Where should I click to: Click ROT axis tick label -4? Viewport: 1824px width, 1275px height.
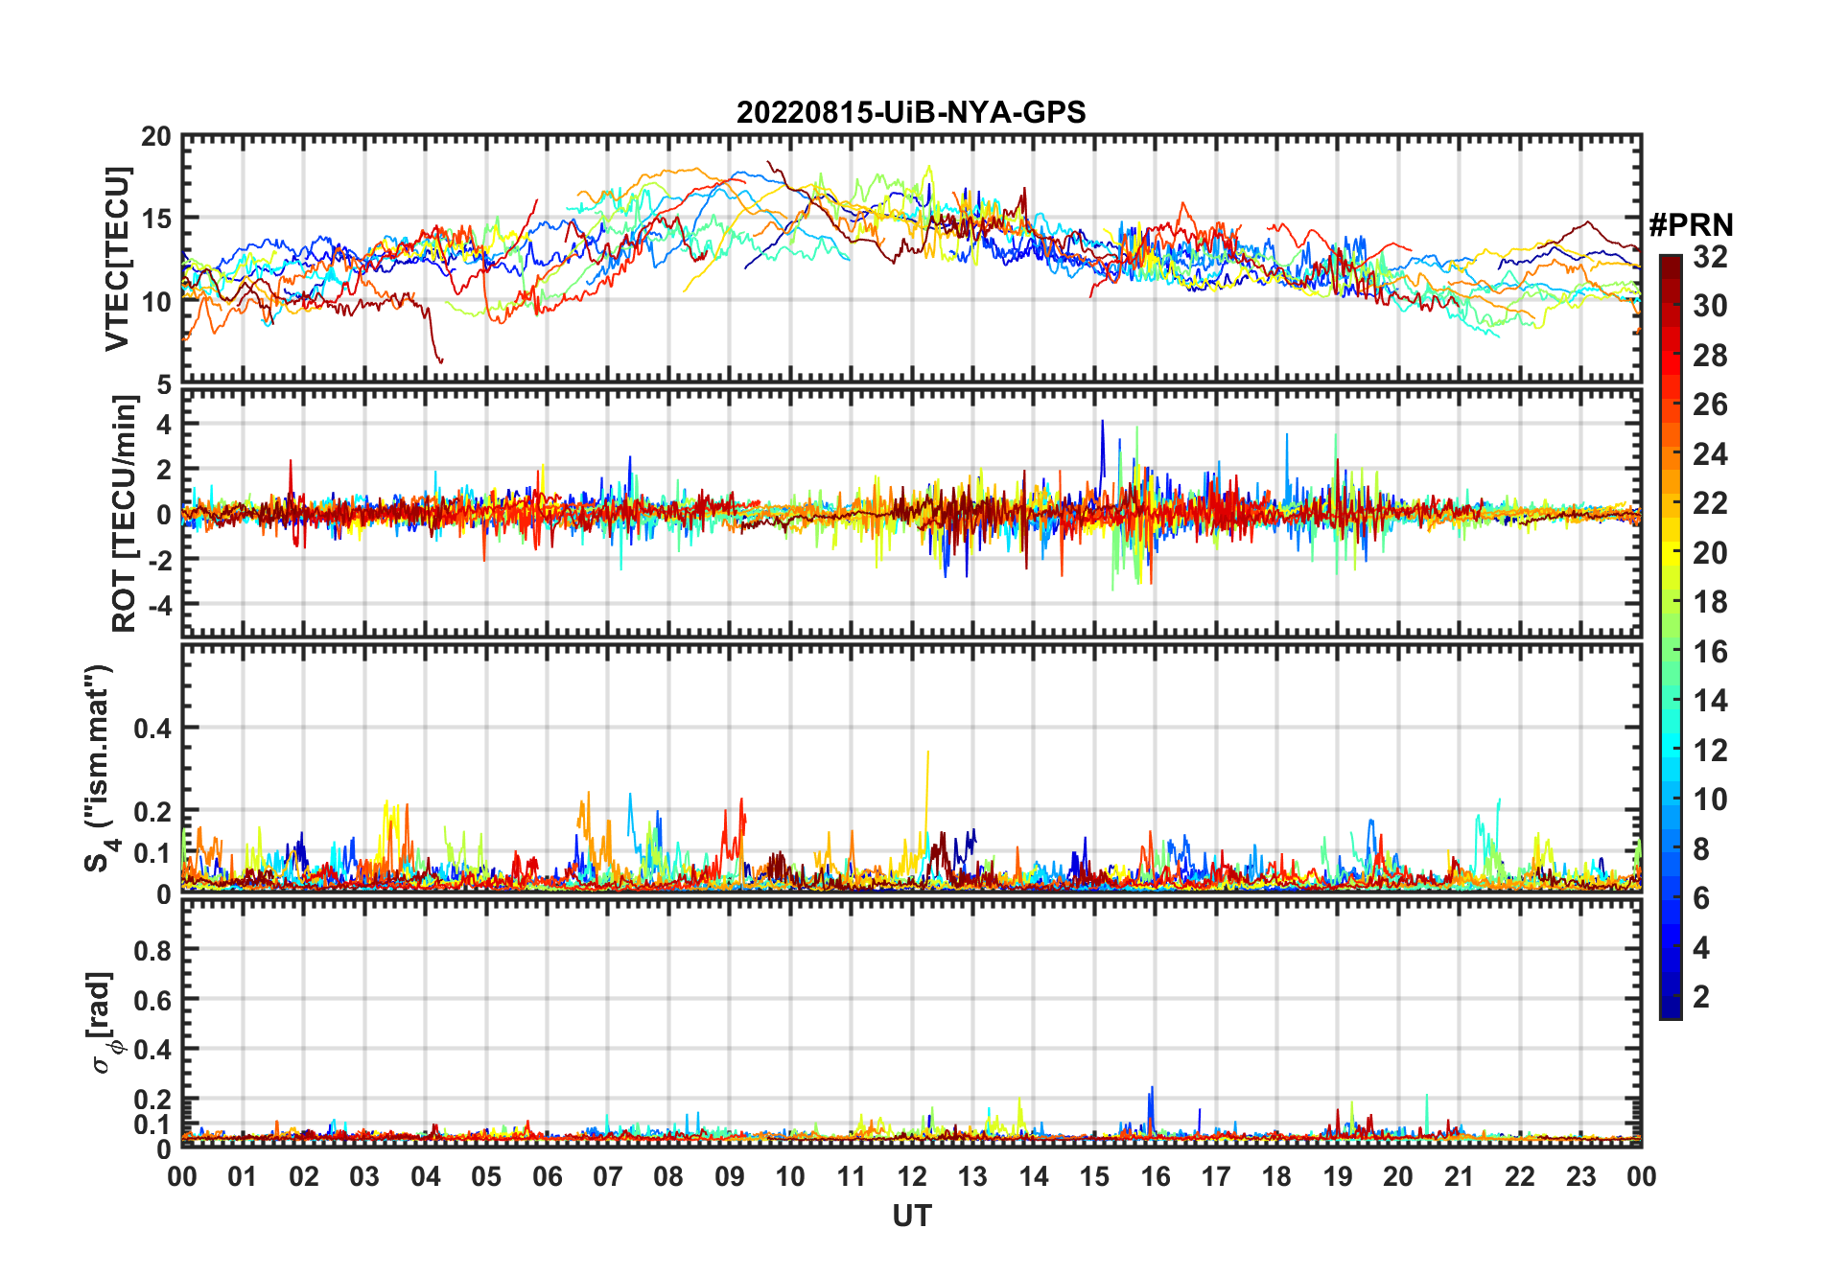[159, 605]
